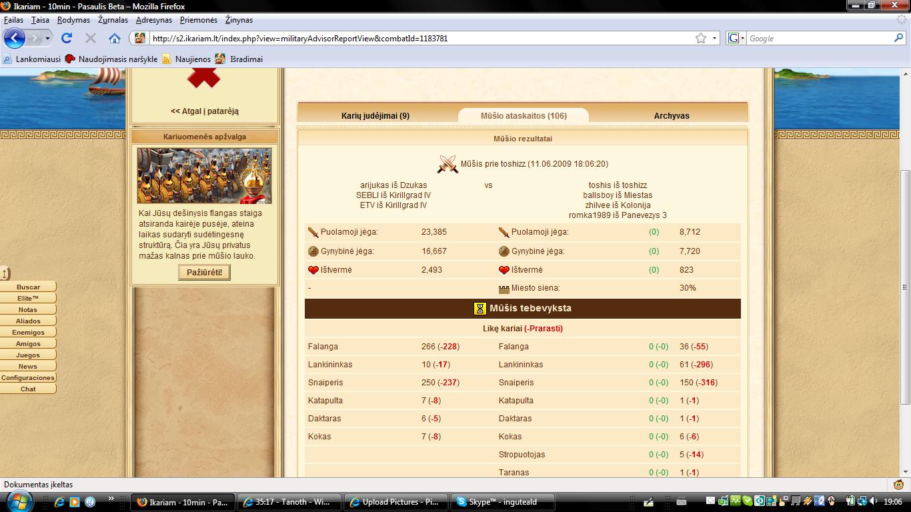This screenshot has width=911, height=512.
Task: Click the attacker Puolamoji jėga sword icon
Action: (313, 232)
